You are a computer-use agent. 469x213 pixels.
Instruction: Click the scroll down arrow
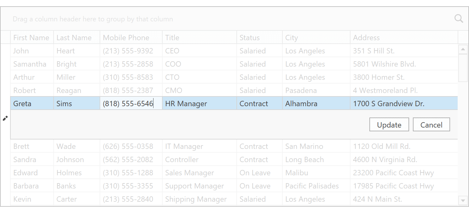(463, 200)
